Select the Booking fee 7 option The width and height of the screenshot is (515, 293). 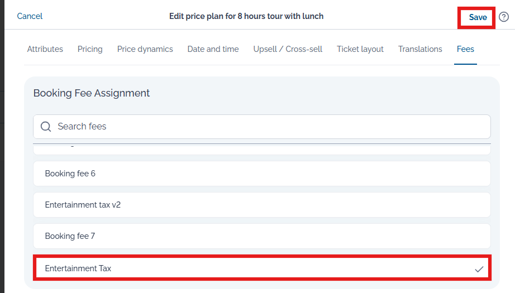(x=261, y=236)
